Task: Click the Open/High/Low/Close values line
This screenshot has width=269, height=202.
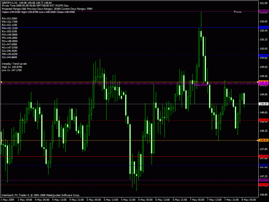Action: (x=38, y=12)
